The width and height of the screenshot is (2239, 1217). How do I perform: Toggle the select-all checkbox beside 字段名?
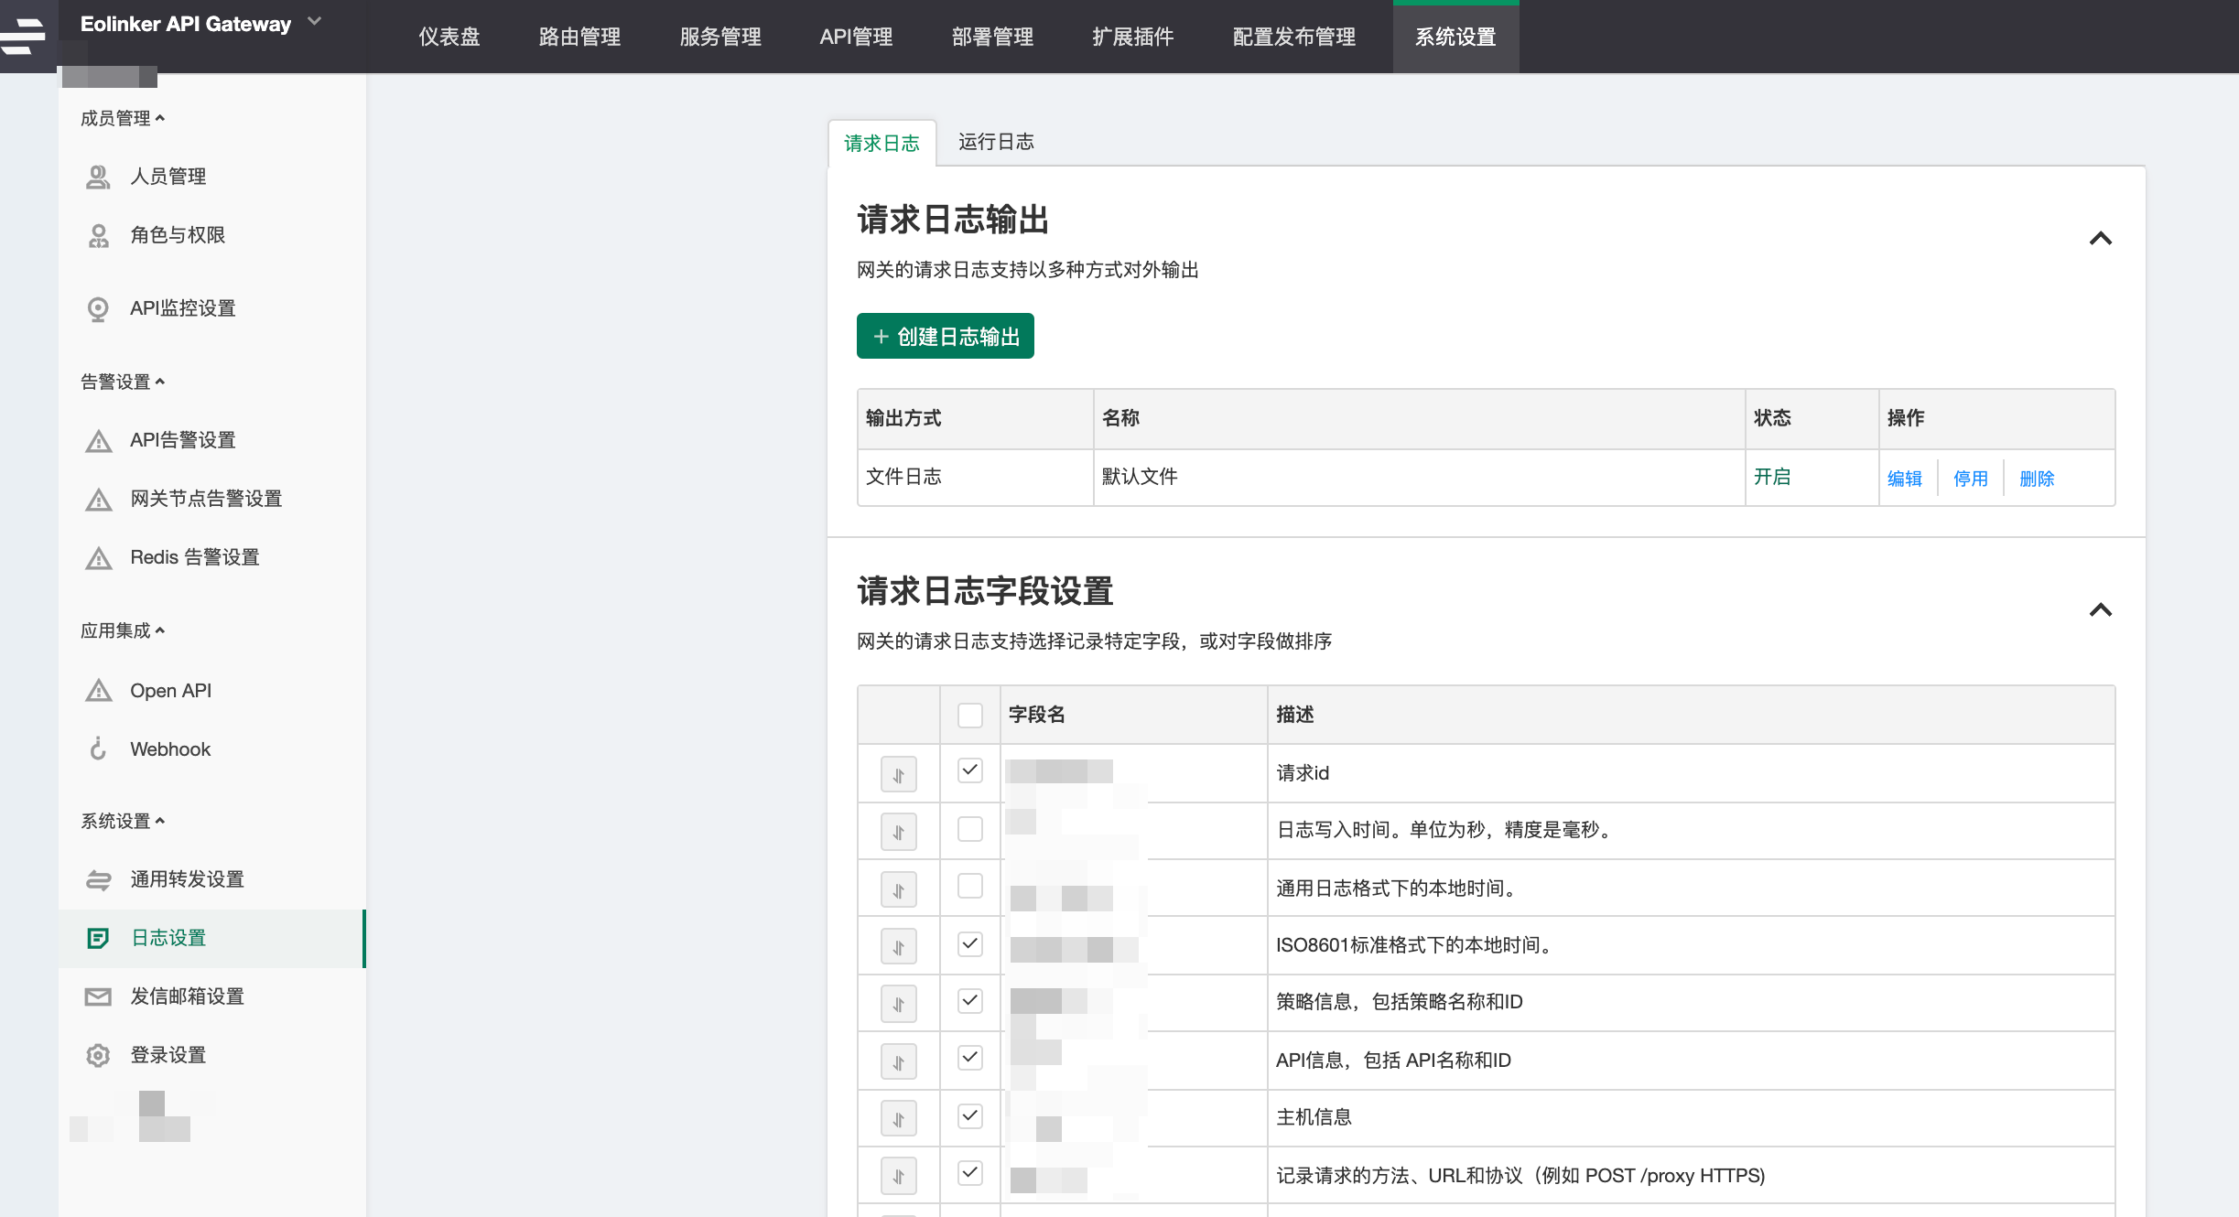969,715
